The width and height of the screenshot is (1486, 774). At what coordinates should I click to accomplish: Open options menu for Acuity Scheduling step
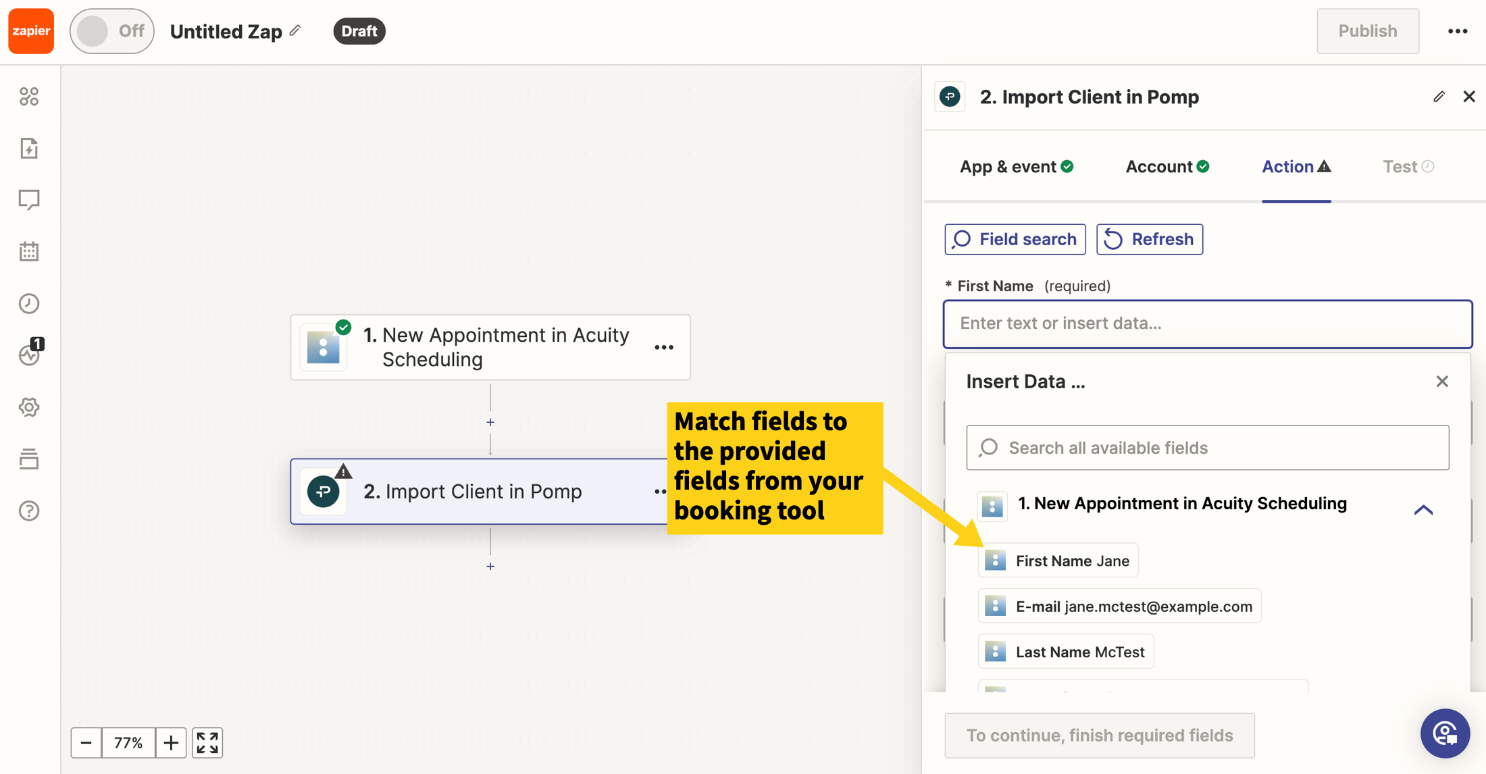click(664, 347)
